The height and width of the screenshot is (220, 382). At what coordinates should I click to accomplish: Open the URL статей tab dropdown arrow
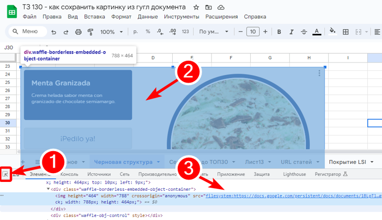(x=318, y=162)
